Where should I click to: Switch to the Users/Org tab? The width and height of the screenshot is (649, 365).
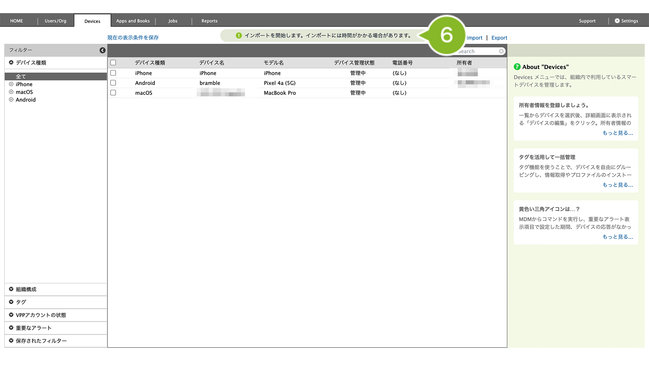click(55, 21)
